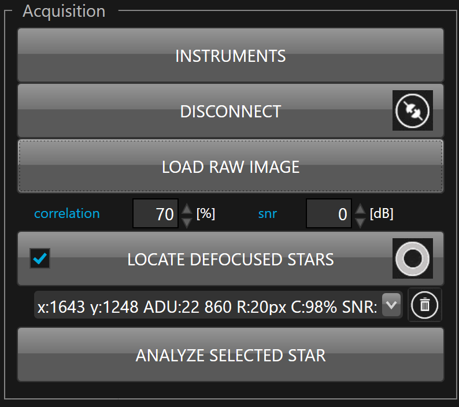Open the Instruments panel
459x407 pixels.
[230, 55]
